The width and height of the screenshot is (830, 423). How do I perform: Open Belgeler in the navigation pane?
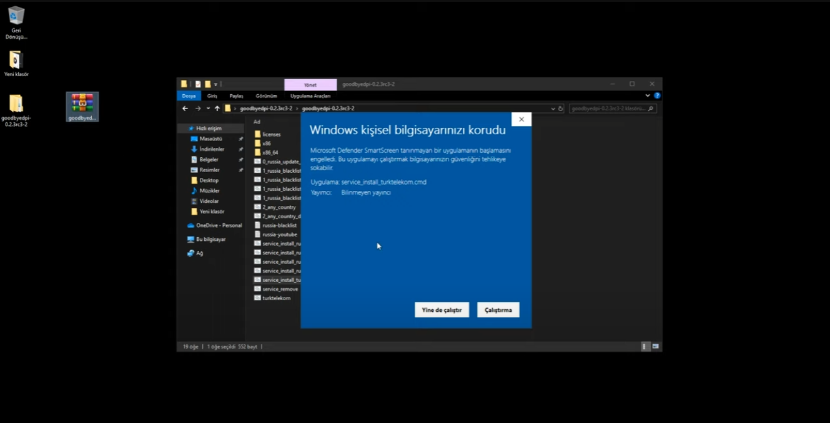pyautogui.click(x=209, y=160)
